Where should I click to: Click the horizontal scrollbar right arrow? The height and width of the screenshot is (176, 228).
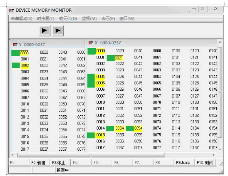click(214, 155)
